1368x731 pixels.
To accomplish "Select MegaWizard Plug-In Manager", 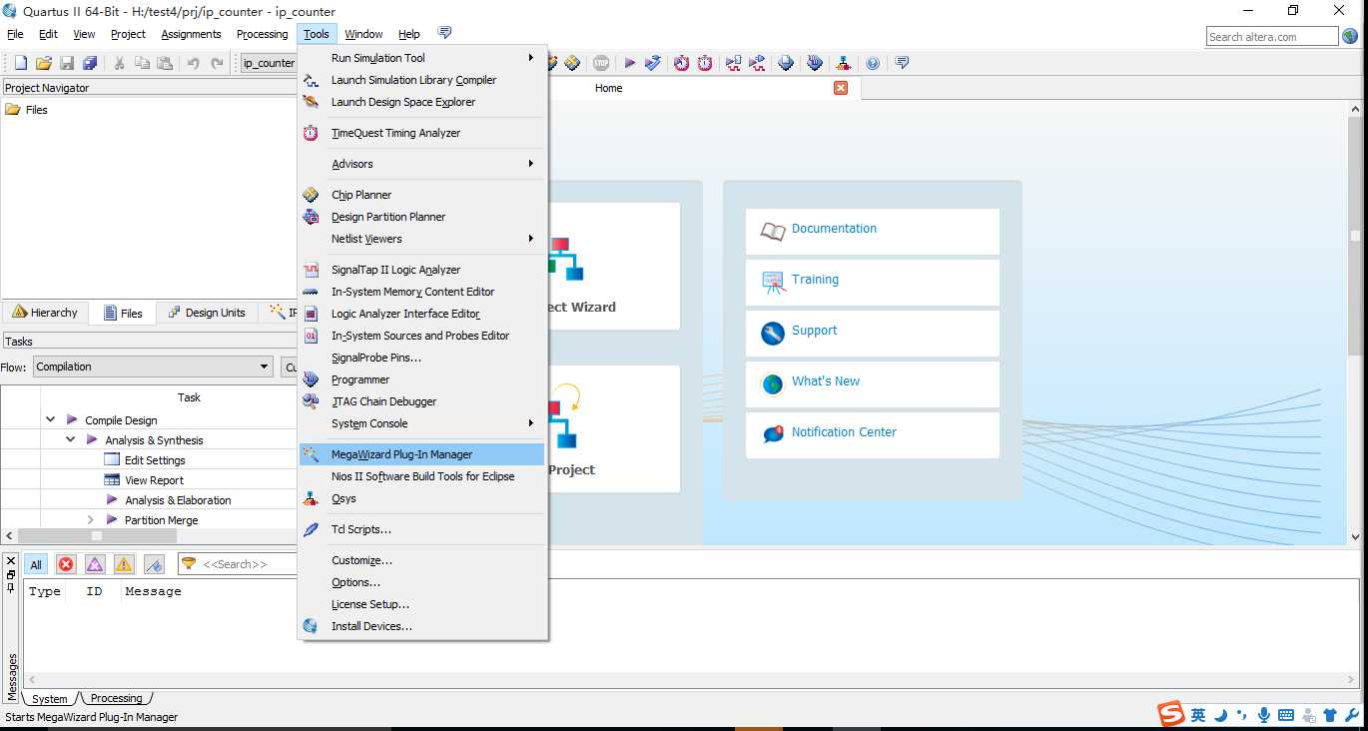I will click(x=423, y=454).
